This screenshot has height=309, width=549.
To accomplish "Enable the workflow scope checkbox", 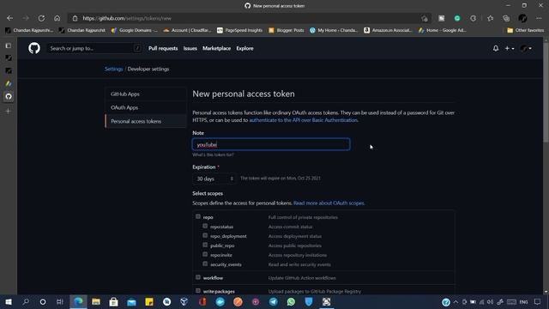I will click(x=198, y=277).
